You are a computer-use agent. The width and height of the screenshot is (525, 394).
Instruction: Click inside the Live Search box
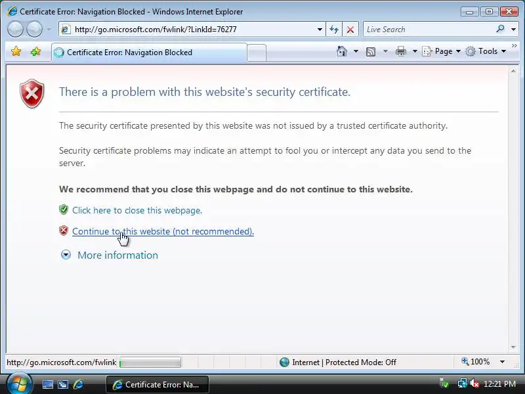[429, 30]
